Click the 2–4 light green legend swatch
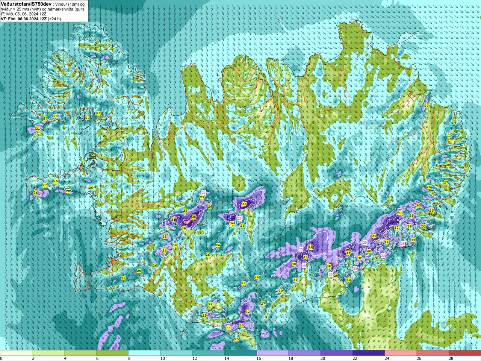 [x=48, y=353]
